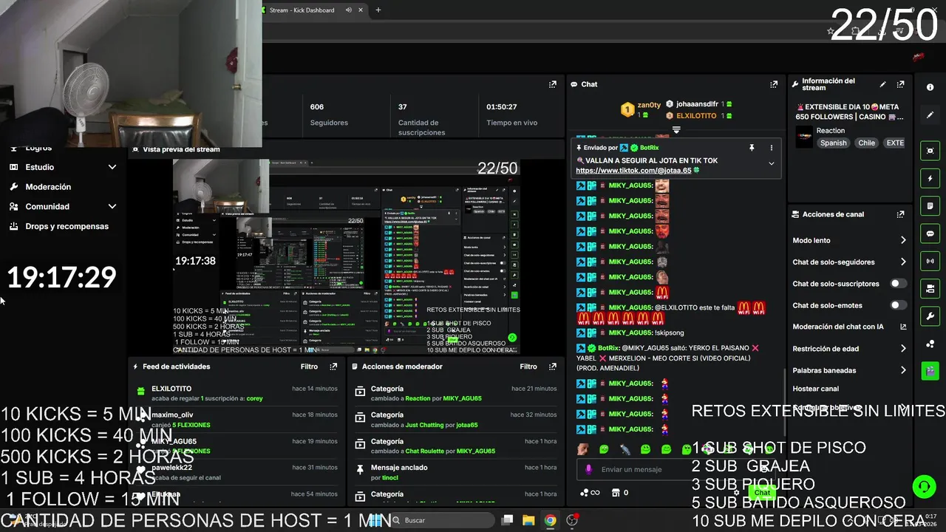
Task: Click Hostear canal option
Action: [x=816, y=389]
